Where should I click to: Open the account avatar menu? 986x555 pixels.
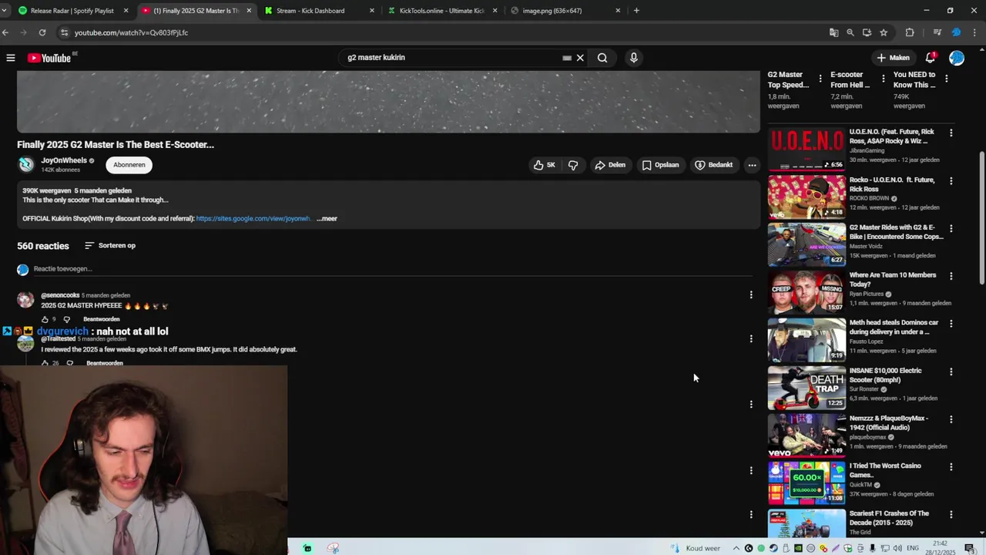point(957,58)
